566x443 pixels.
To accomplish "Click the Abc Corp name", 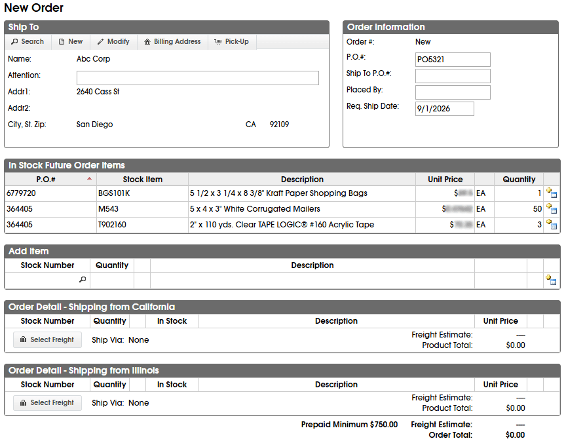I will coord(93,59).
